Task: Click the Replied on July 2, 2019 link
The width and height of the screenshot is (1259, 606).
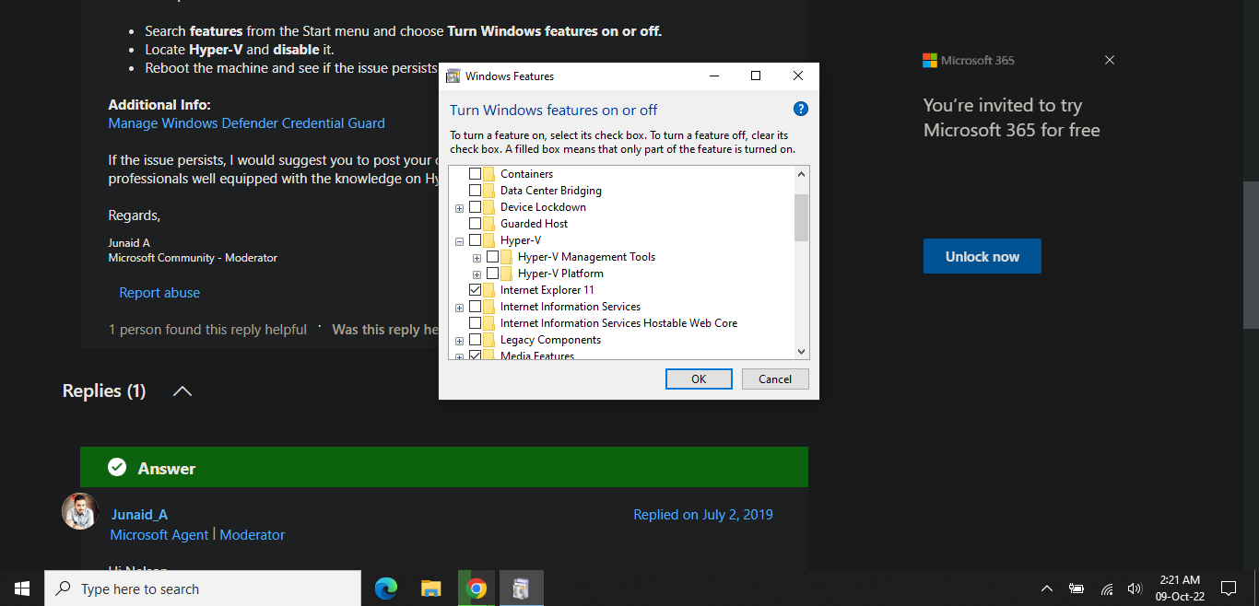Action: 703,515
